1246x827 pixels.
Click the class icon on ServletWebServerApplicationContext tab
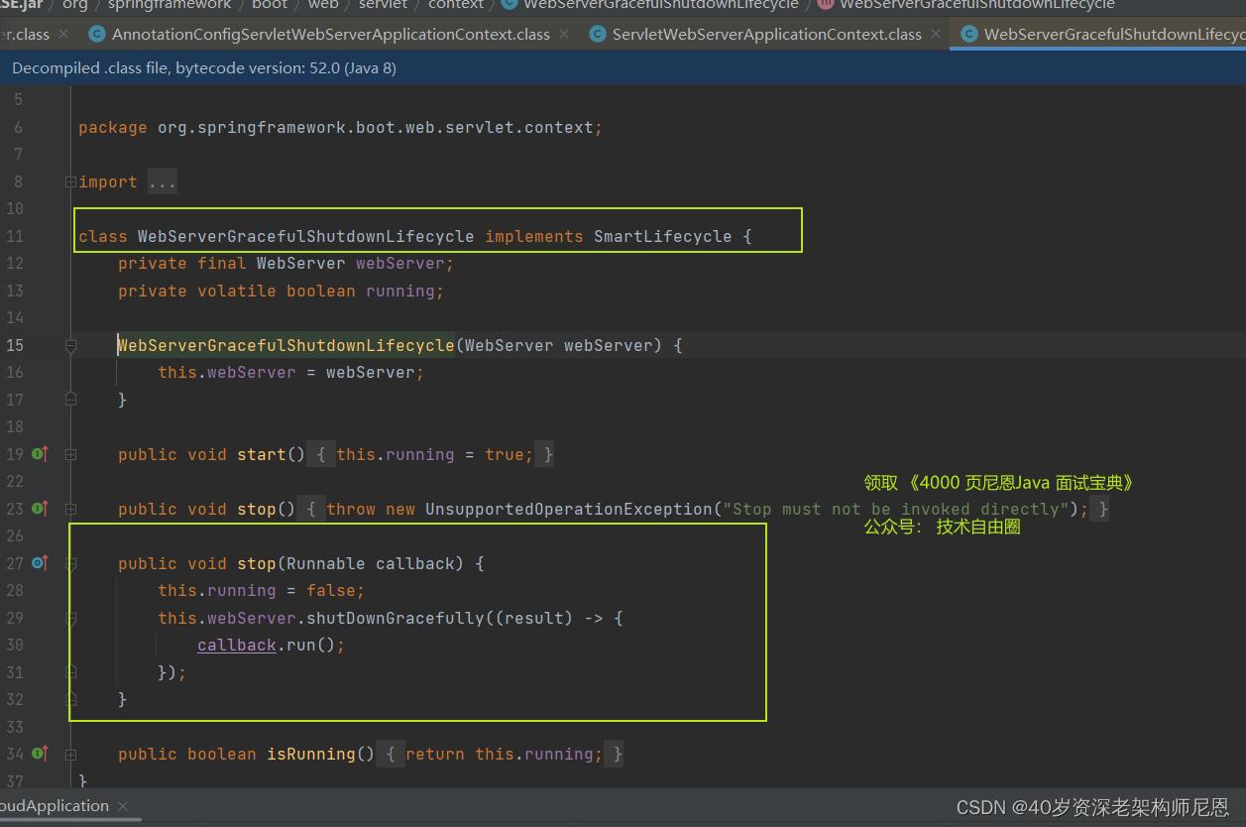point(597,34)
